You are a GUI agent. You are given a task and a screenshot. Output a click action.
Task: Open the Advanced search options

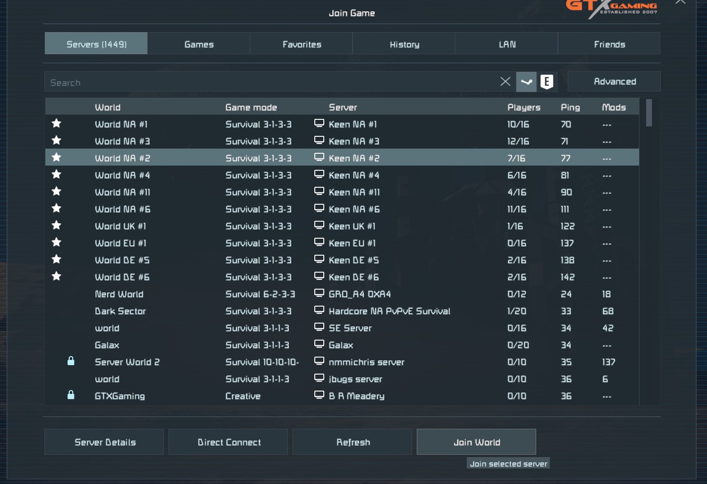click(614, 82)
